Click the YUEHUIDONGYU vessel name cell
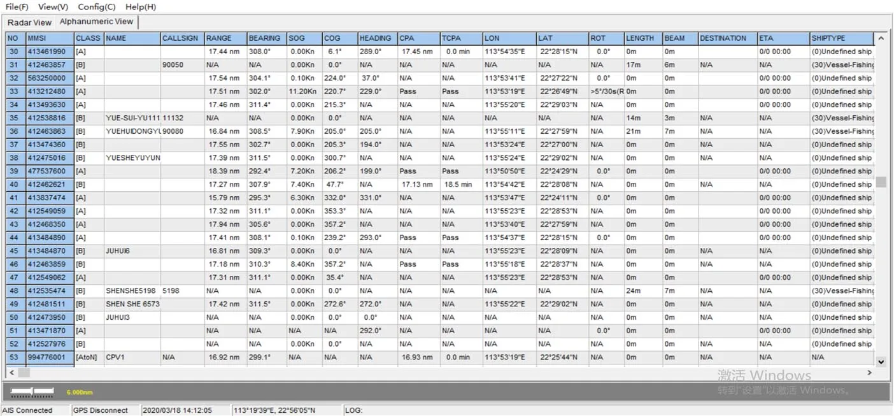The height and width of the screenshot is (416, 894). click(x=132, y=131)
